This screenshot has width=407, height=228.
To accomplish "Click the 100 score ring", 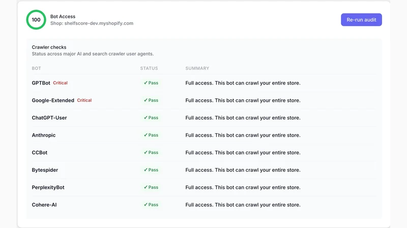I will point(36,20).
